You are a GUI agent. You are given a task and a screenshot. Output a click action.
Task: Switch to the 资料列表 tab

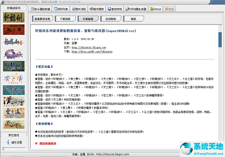click(x=61, y=9)
